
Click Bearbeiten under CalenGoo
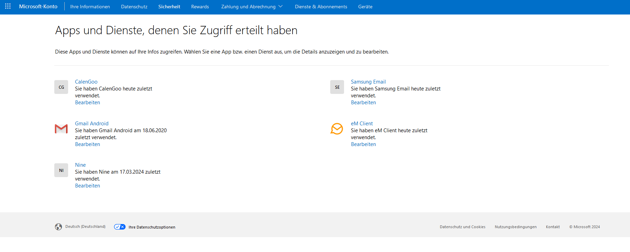point(87,103)
